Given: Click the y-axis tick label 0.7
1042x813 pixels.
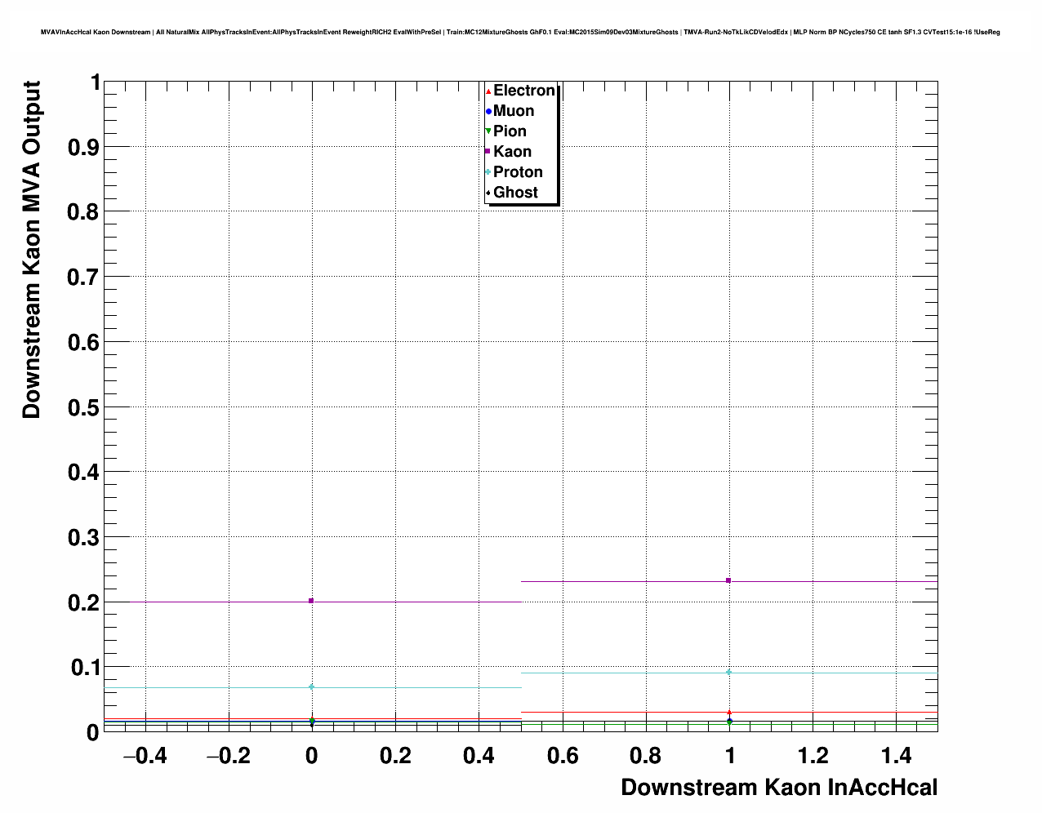Looking at the screenshot, I should pyautogui.click(x=85, y=278).
